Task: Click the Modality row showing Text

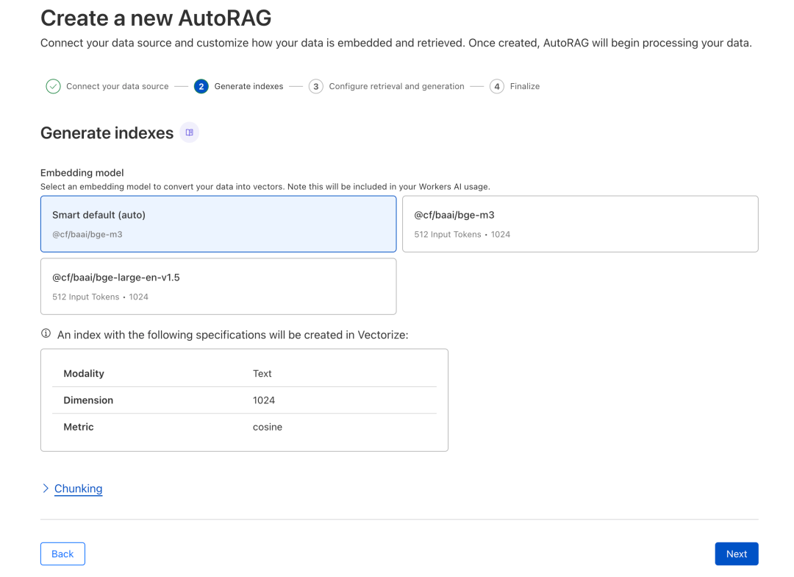Action: 244,373
